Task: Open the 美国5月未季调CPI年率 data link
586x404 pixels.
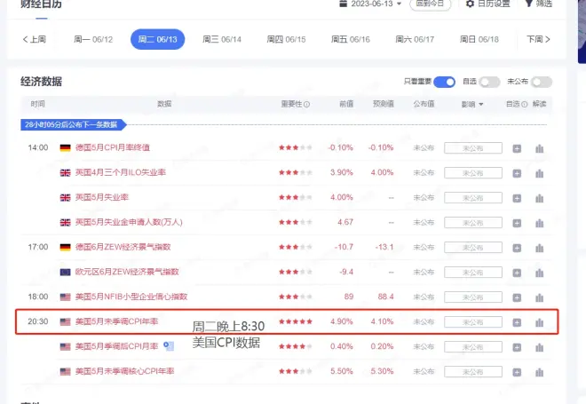Action: tap(116, 321)
